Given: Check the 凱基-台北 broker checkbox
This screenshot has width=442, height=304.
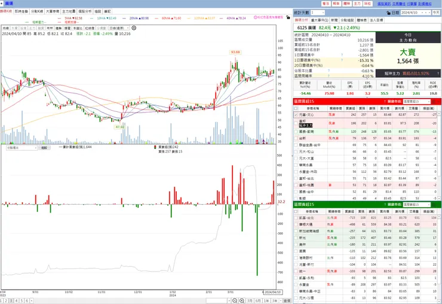Looking at the screenshot, I should click(296, 218).
